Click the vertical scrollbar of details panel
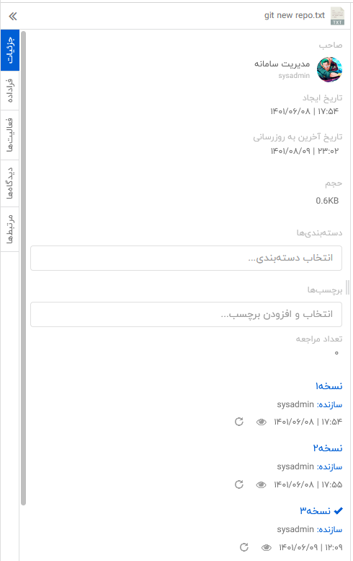Viewport: 353px width, 561px height. [x=24, y=269]
